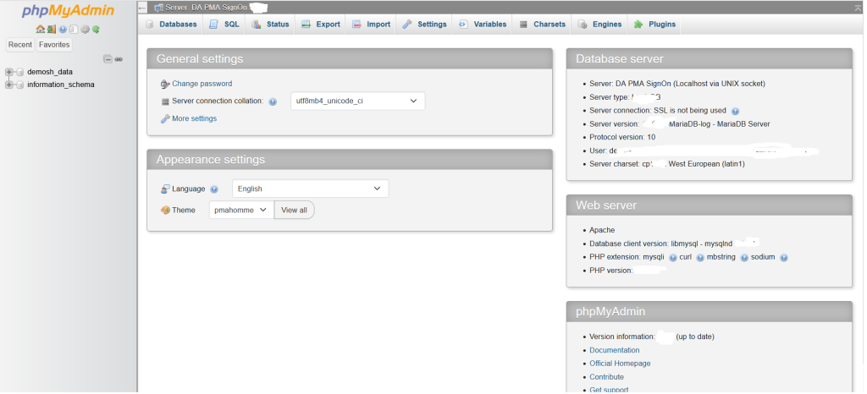The width and height of the screenshot is (867, 394).
Task: Click the General settings panel header
Action: click(350, 58)
